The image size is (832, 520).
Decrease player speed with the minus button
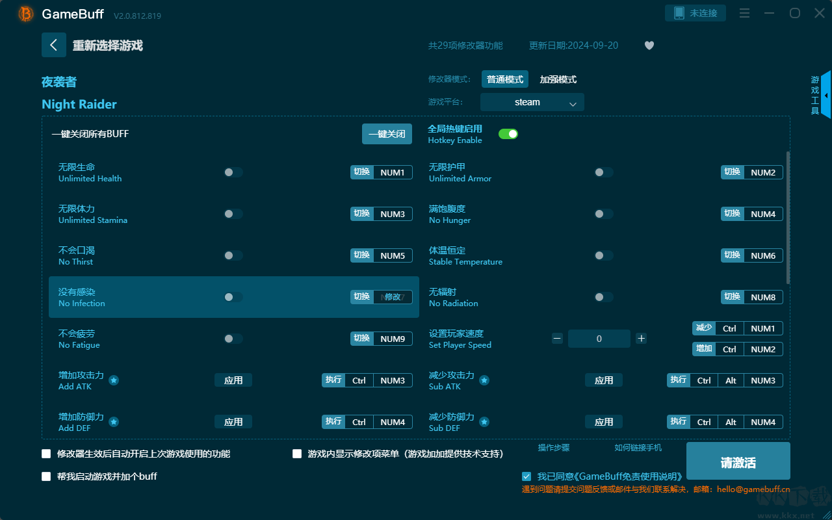click(557, 338)
